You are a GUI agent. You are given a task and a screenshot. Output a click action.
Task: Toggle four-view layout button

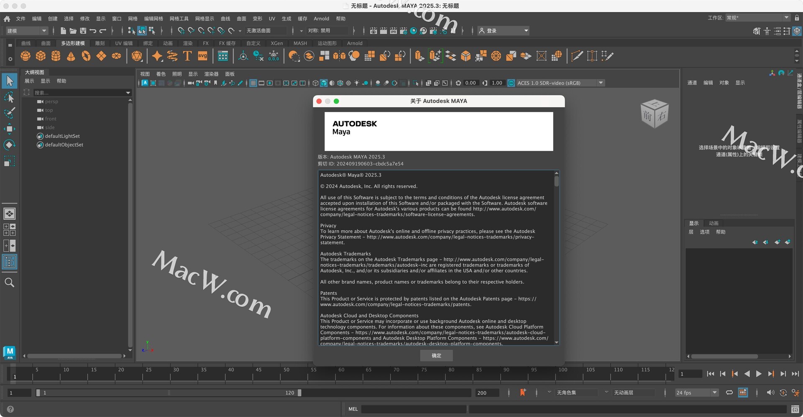pyautogui.click(x=9, y=230)
